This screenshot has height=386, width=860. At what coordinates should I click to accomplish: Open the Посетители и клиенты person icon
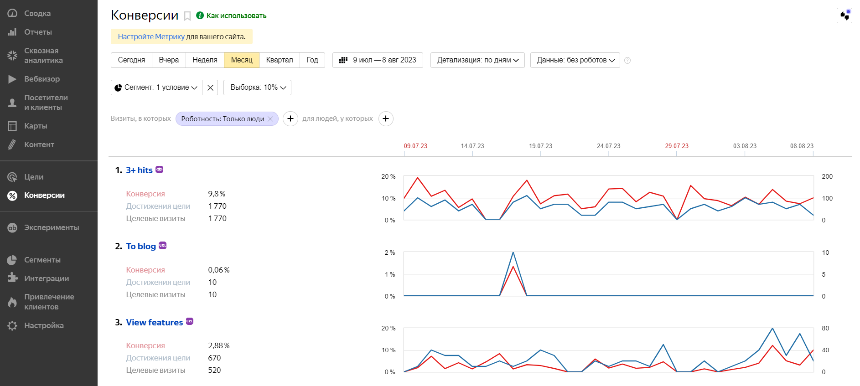tap(12, 103)
